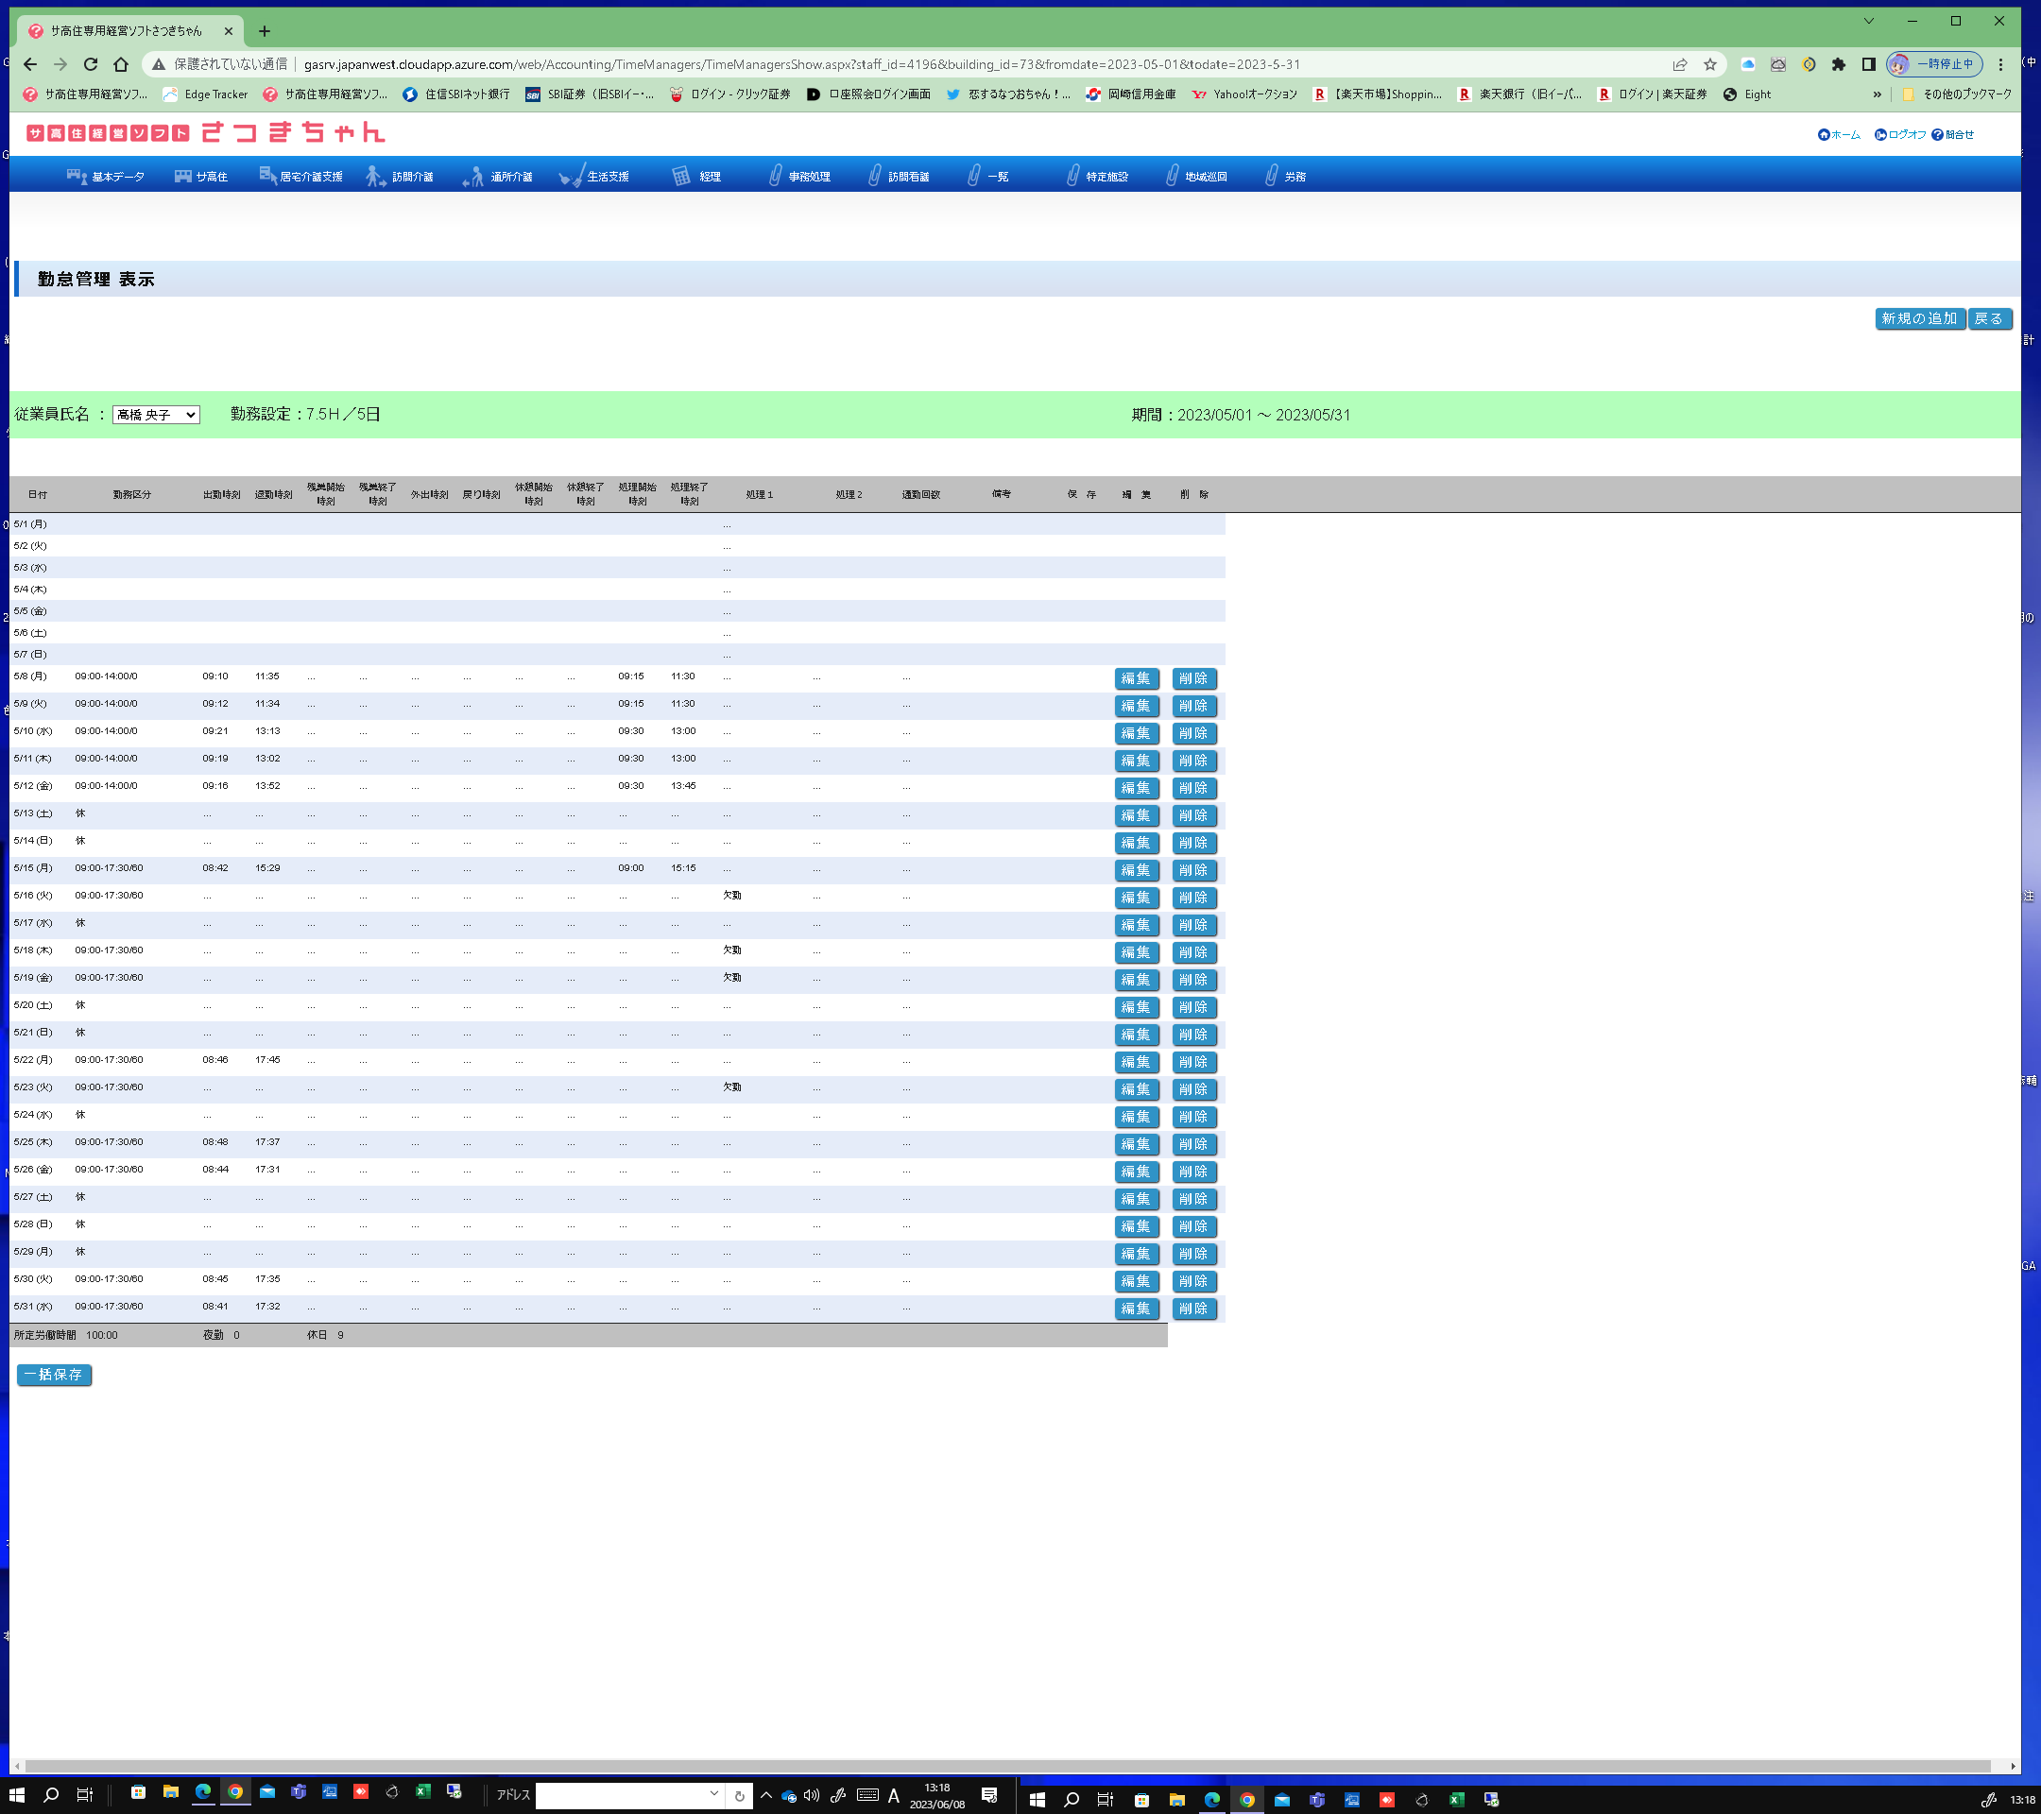Expand the 従業員氏名 employee dropdown

pyautogui.click(x=156, y=416)
